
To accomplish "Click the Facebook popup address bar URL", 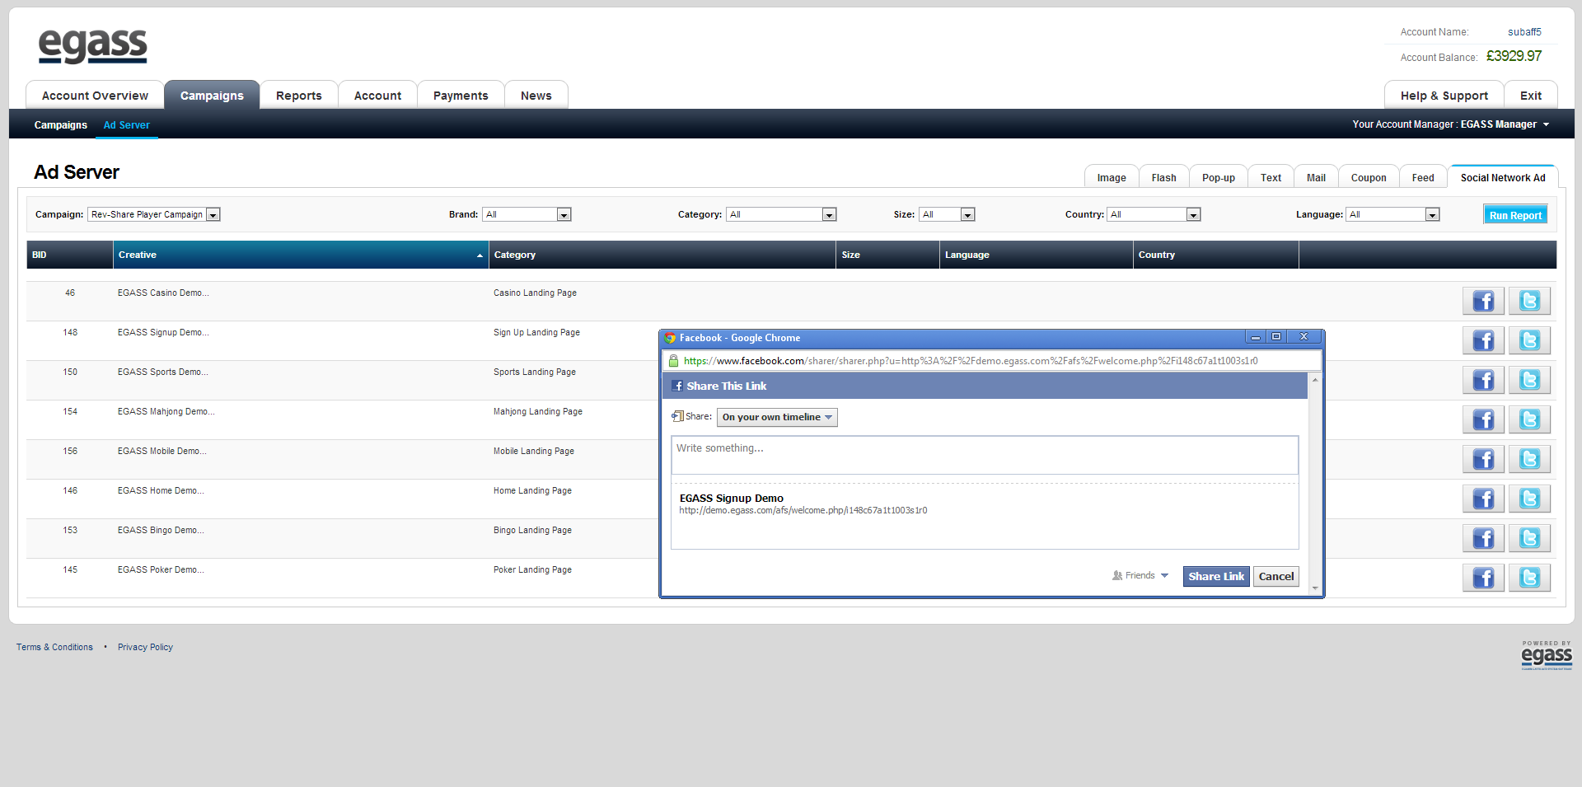I will point(971,361).
